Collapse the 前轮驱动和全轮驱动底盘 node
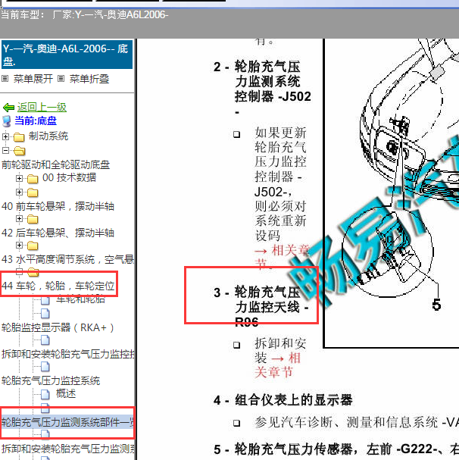This screenshot has height=460, width=459. pyautogui.click(x=5, y=150)
